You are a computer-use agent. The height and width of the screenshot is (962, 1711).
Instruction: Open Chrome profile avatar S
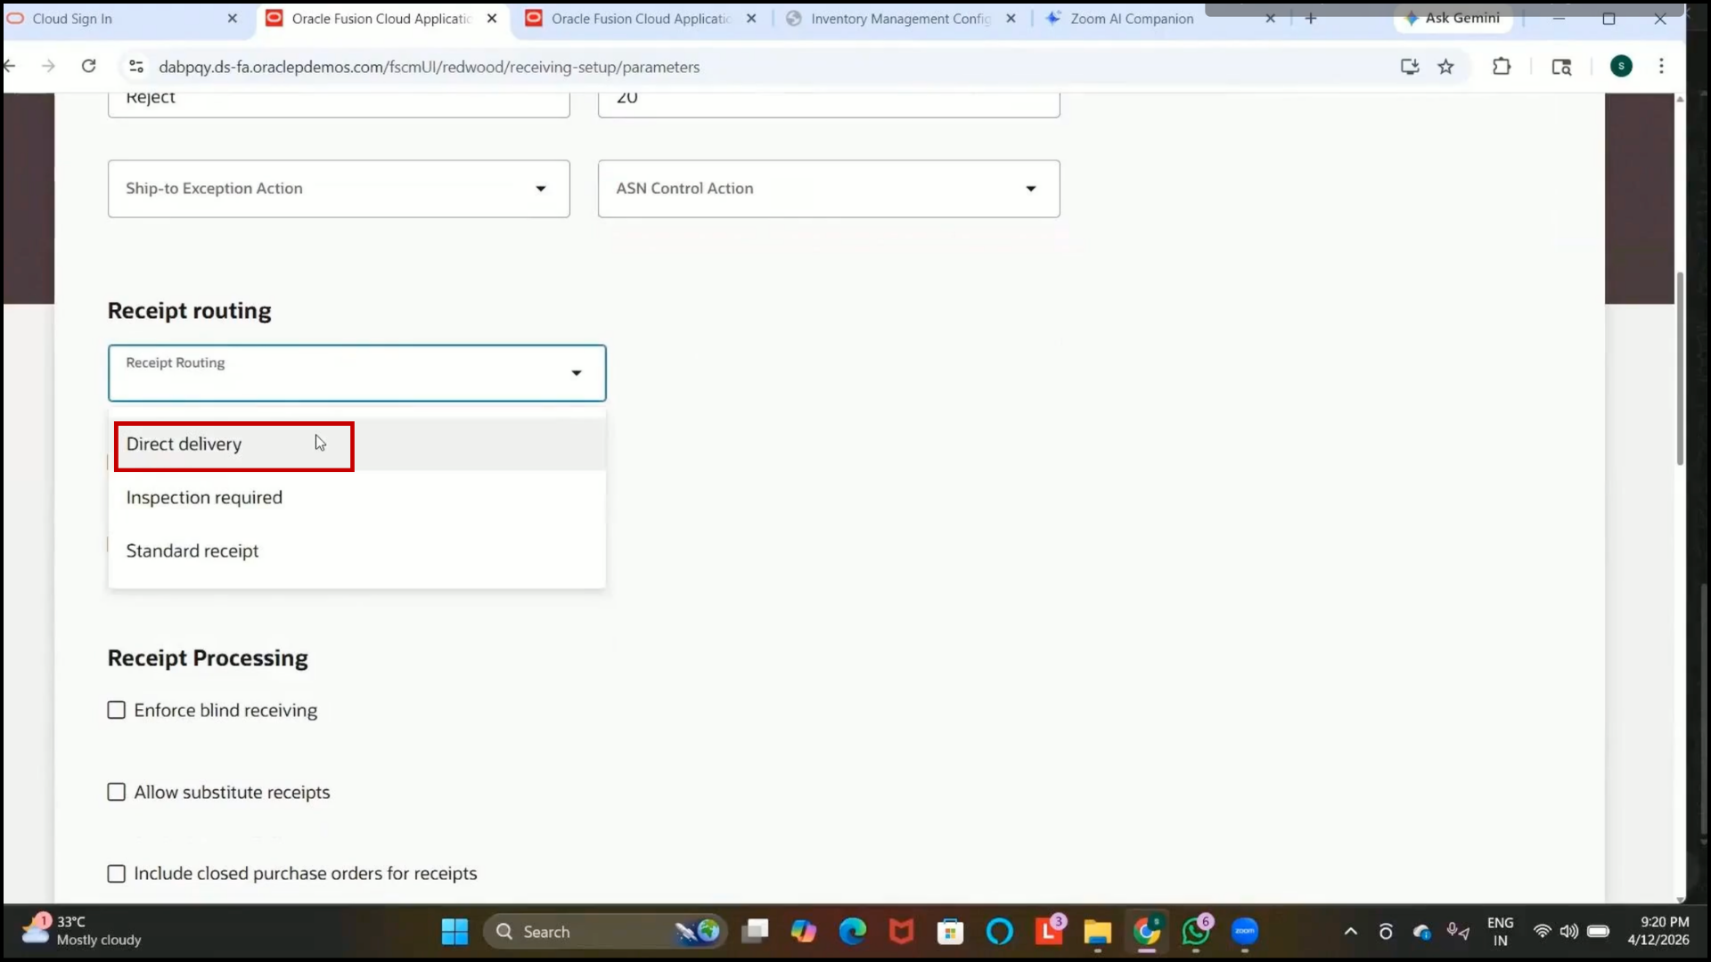click(1621, 66)
